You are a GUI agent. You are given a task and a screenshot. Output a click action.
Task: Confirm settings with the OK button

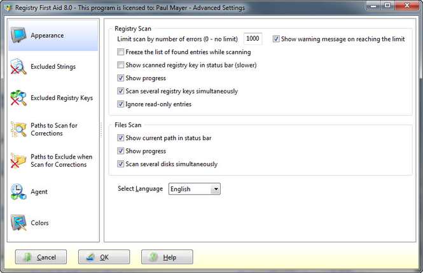point(104,257)
